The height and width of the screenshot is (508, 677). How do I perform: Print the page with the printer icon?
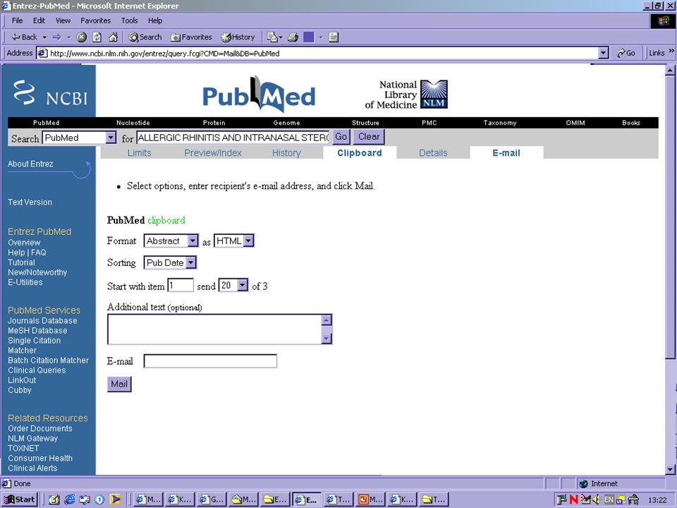click(293, 37)
